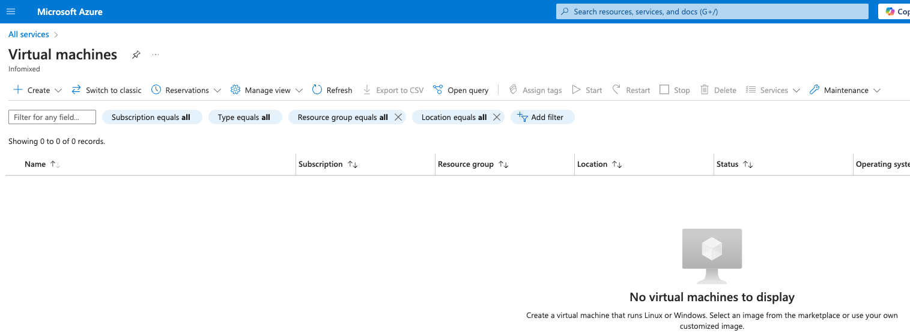Sort by Location column arrows
910x336 pixels.
tap(617, 164)
